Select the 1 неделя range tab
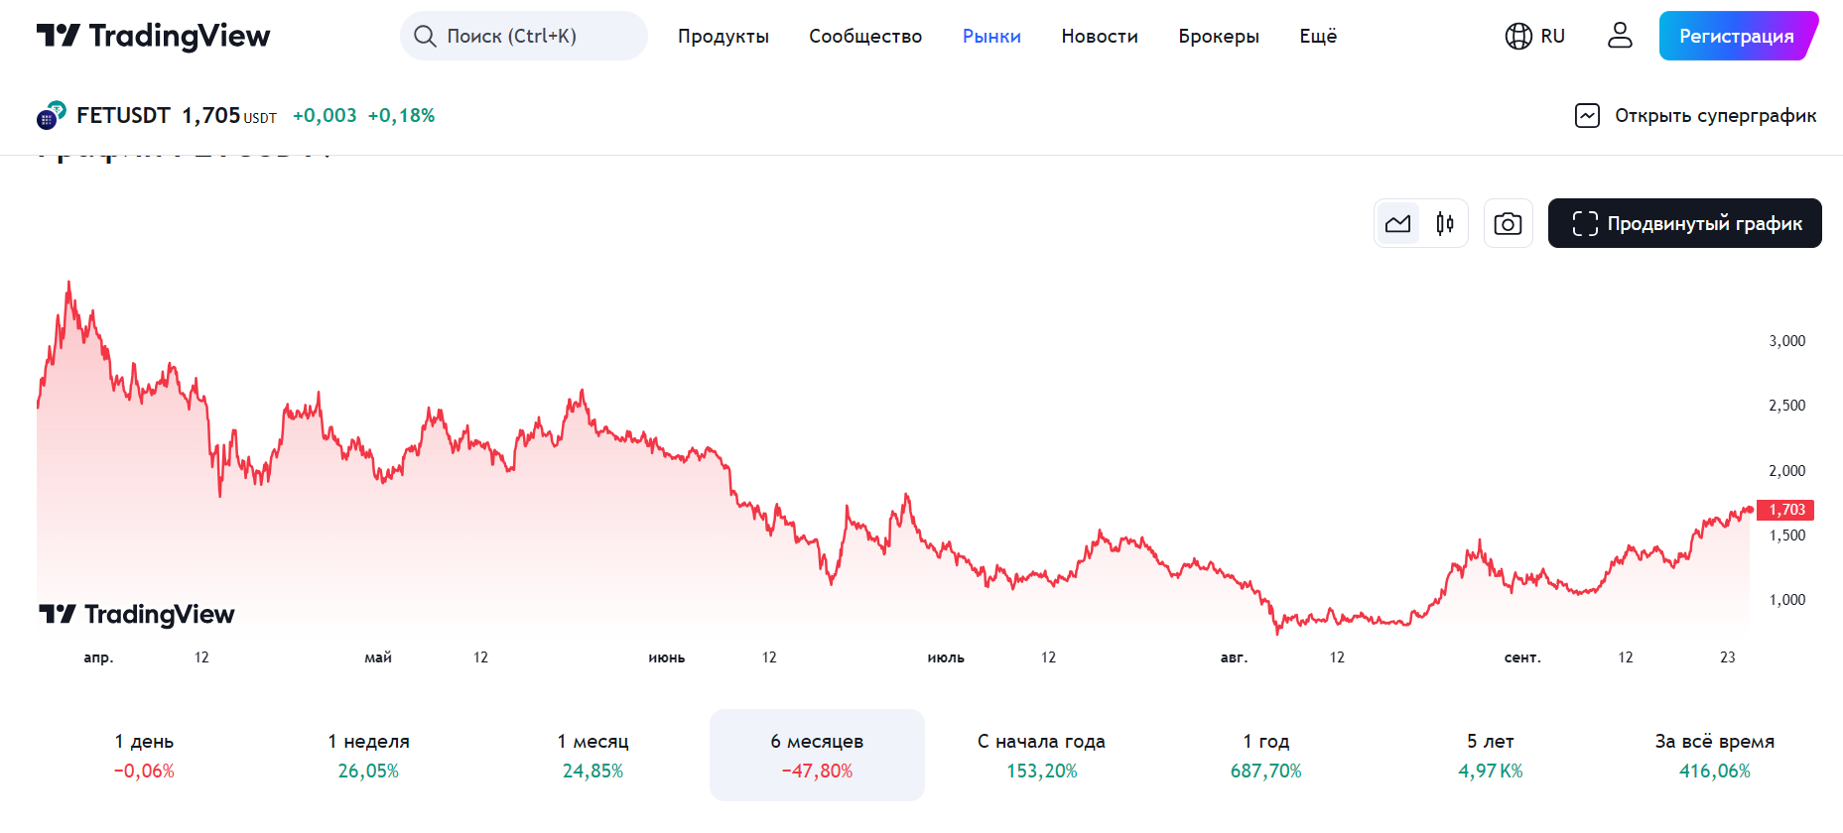 point(368,755)
